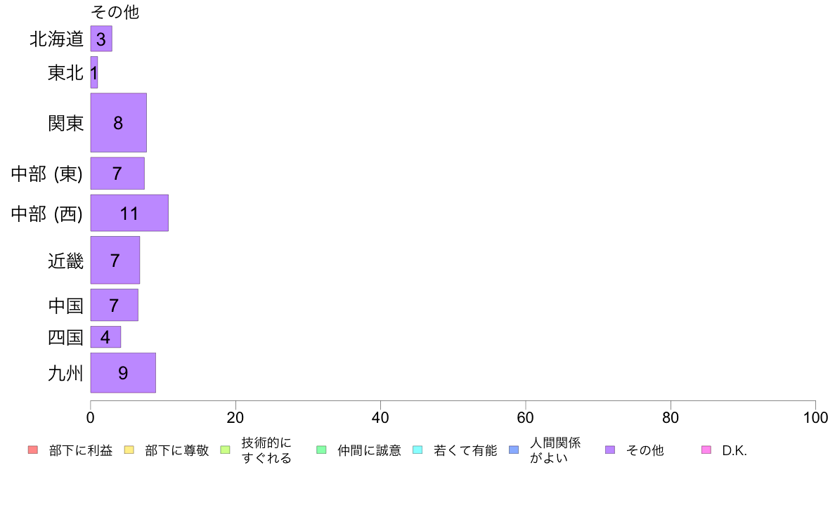Viewport: 835px width, 517px height.
Task: Click the yellow 部下に尊敬 legend swatch
Action: pyautogui.click(x=129, y=450)
